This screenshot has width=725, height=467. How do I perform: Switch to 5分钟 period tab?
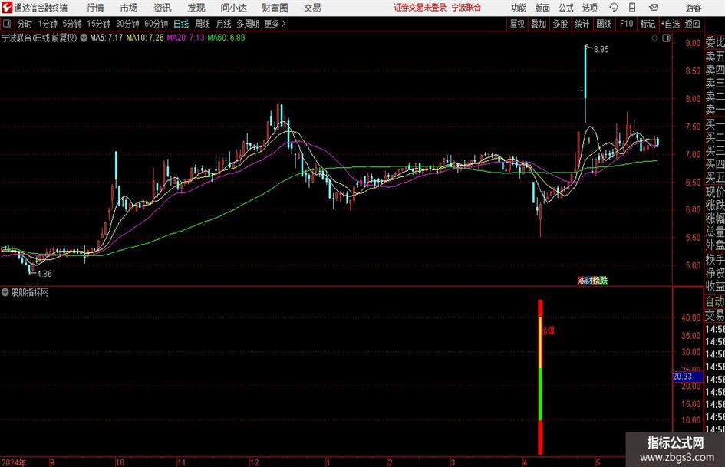(x=72, y=24)
